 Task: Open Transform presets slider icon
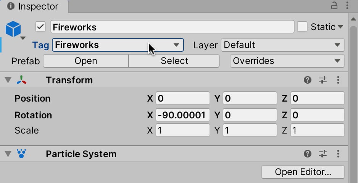(x=323, y=80)
